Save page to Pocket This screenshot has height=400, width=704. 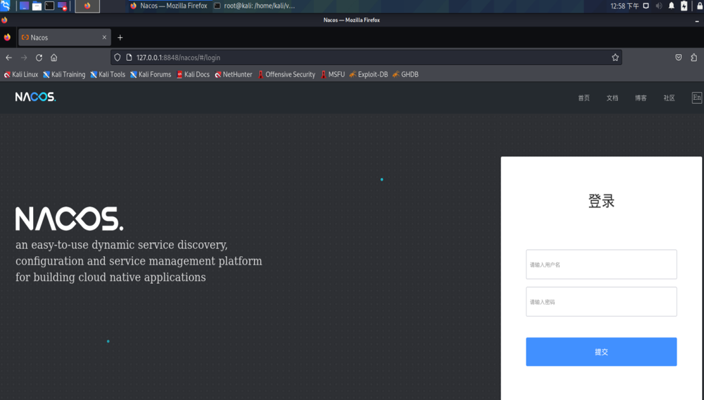click(678, 58)
